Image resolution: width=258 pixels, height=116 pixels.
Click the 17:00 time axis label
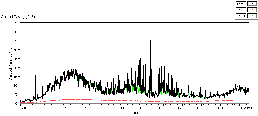[x=182, y=108]
